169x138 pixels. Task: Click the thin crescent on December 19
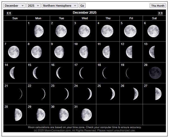tap(128, 73)
